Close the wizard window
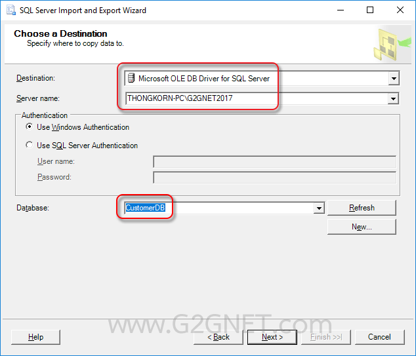This screenshot has height=356, width=416. pos(400,10)
